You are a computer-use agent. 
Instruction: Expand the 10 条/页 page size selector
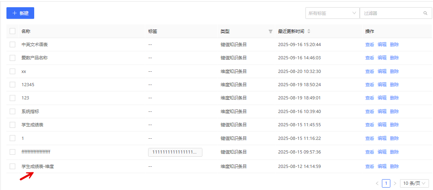coord(414,183)
